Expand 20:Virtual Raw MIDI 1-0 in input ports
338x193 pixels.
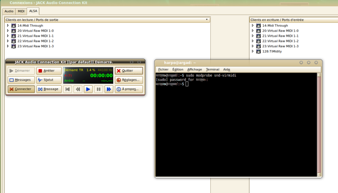click(x=253, y=30)
